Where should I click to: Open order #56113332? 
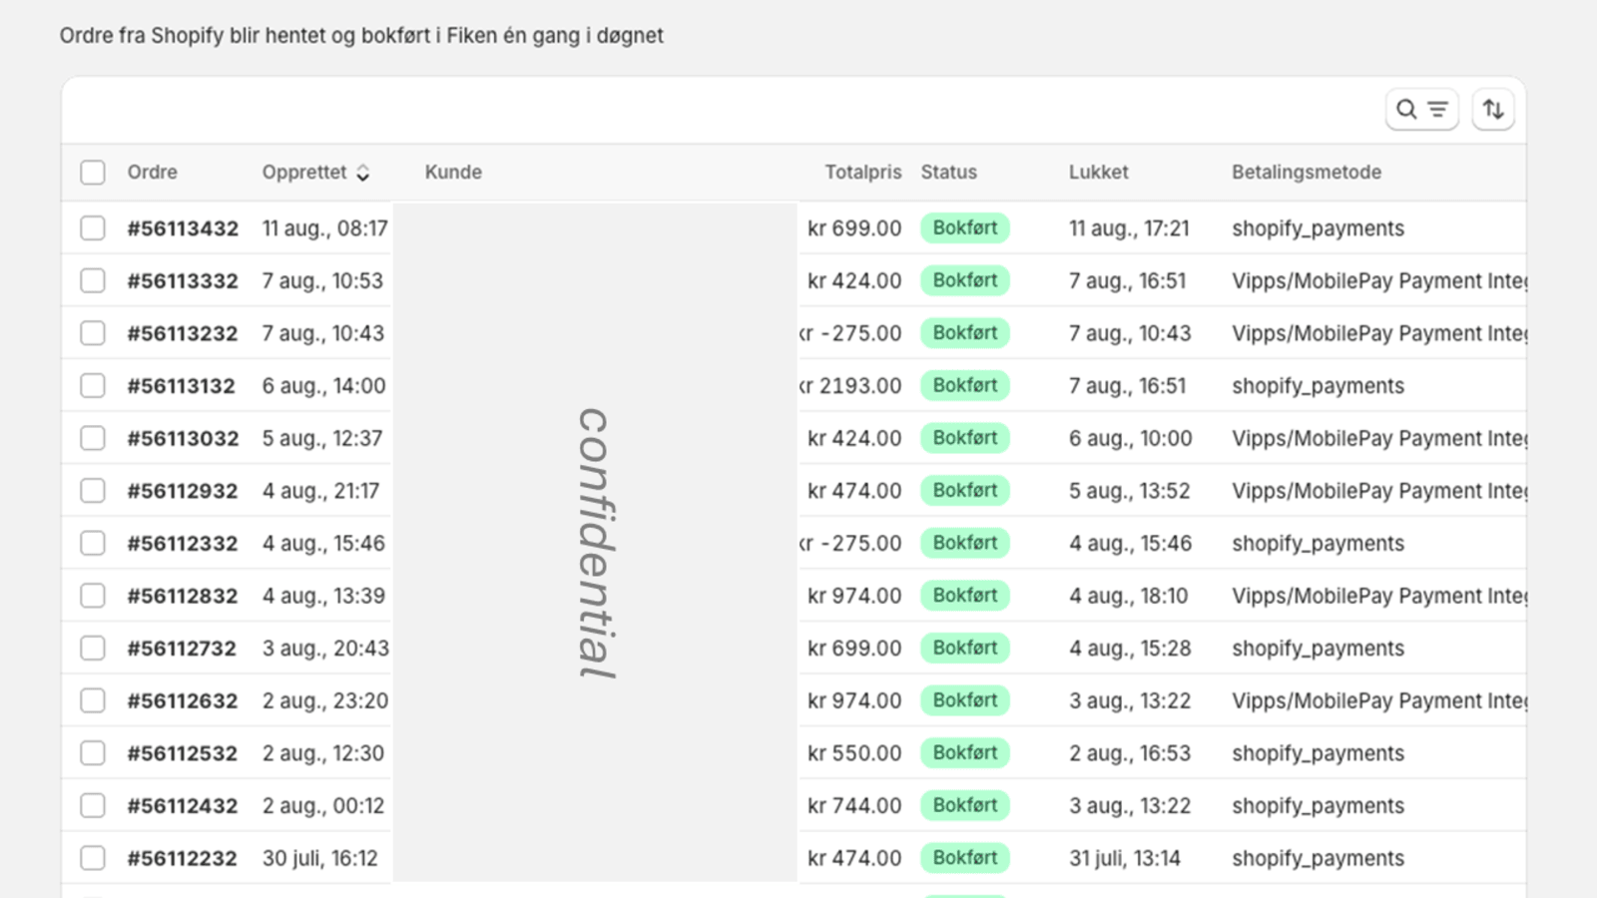(183, 281)
